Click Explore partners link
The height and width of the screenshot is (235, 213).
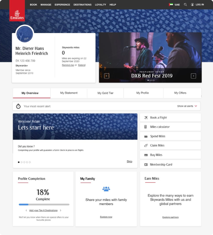[170, 217]
